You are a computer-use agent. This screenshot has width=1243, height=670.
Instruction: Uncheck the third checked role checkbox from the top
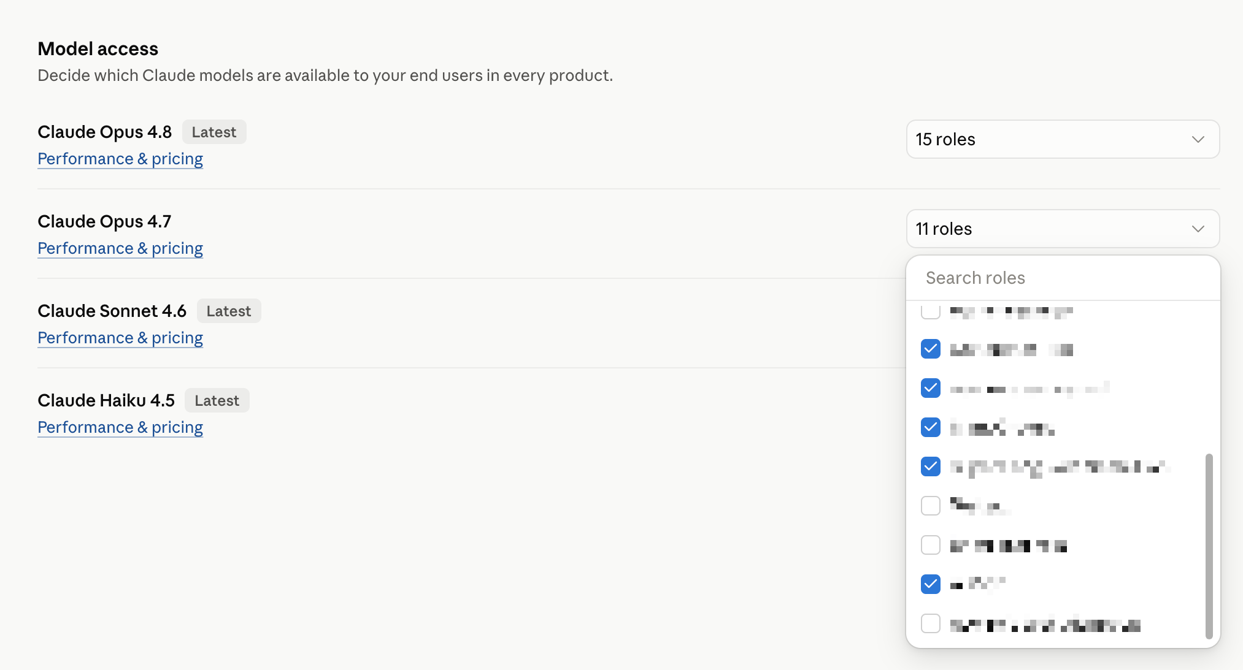931,427
